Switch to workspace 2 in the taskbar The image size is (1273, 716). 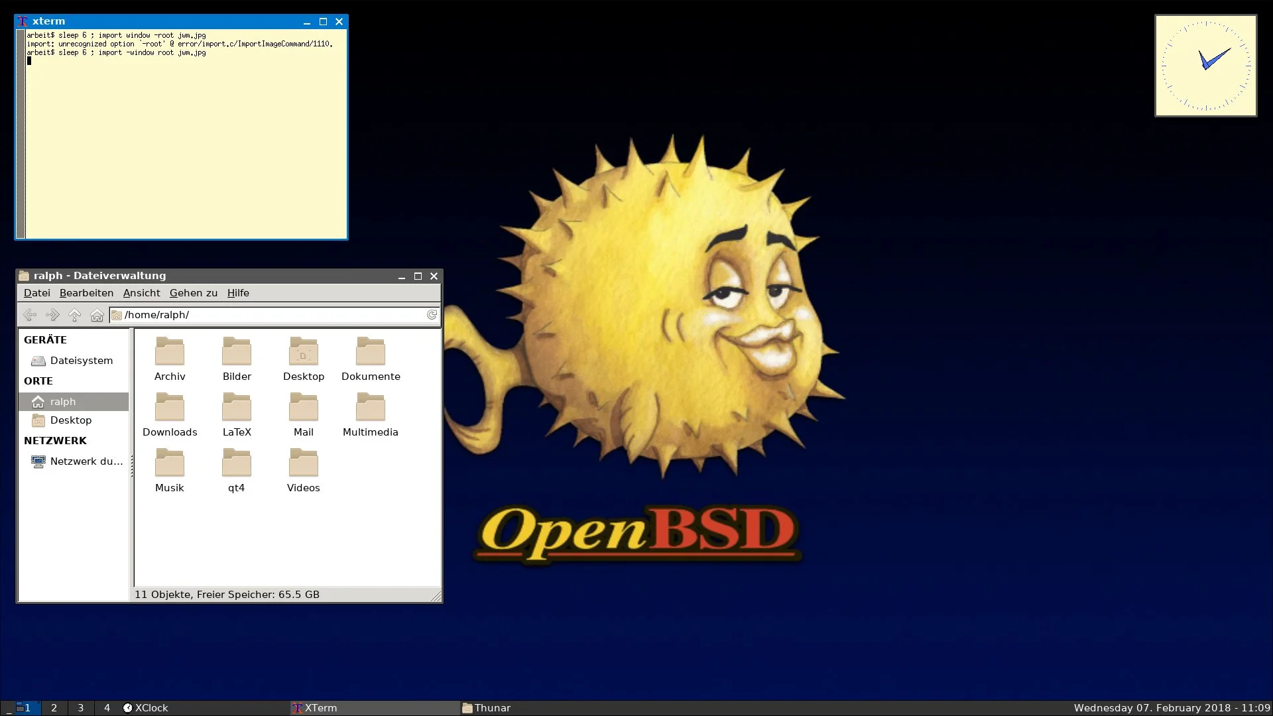click(x=54, y=708)
